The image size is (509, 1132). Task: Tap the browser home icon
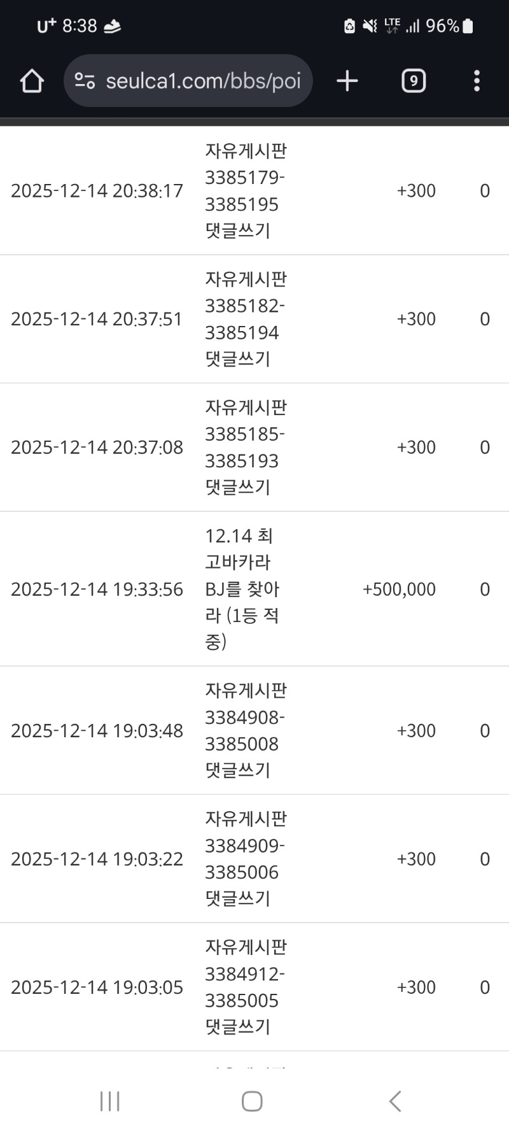click(x=32, y=81)
